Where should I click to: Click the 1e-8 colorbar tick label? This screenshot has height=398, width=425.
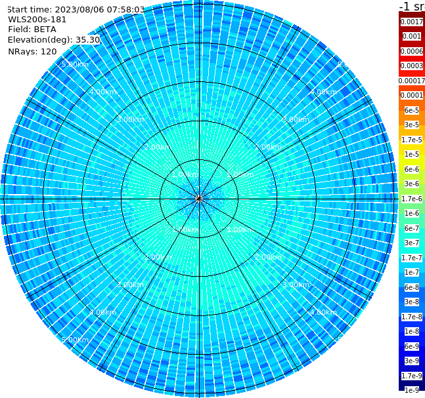tap(412, 331)
